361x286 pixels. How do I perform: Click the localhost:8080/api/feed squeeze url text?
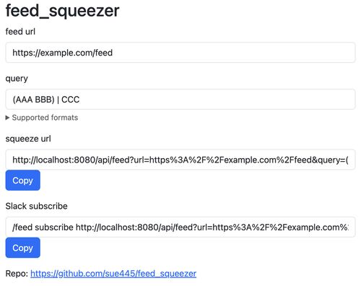(x=180, y=160)
